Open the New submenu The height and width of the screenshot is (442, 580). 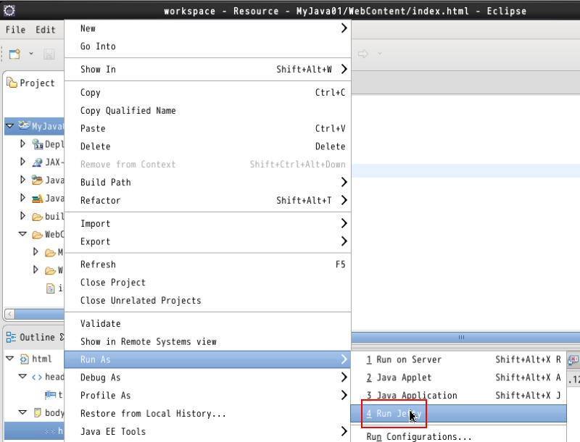207,28
